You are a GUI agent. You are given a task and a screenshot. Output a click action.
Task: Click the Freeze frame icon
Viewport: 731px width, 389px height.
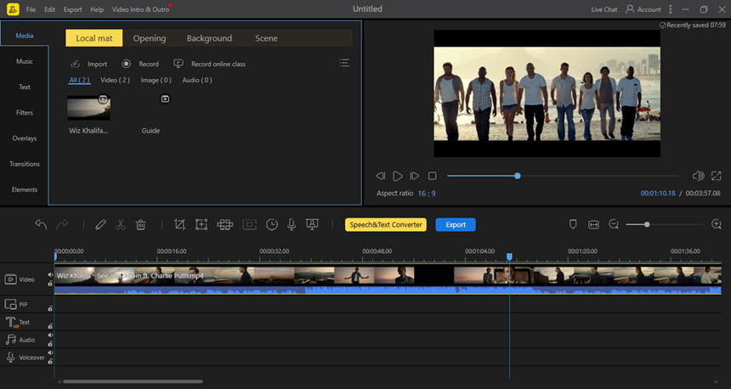point(249,224)
